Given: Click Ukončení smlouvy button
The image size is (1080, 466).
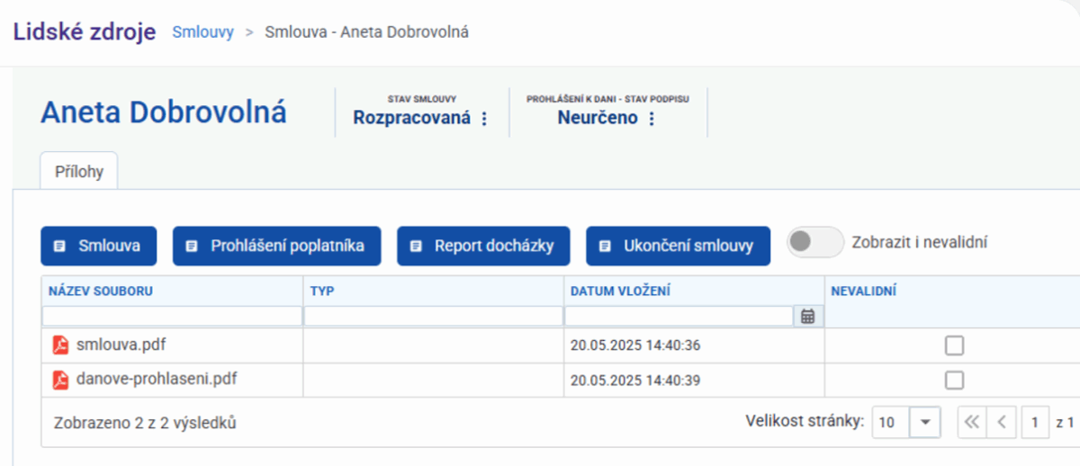Looking at the screenshot, I should pyautogui.click(x=678, y=246).
